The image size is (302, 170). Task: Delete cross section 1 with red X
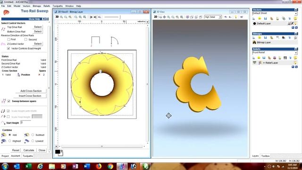pos(39,75)
